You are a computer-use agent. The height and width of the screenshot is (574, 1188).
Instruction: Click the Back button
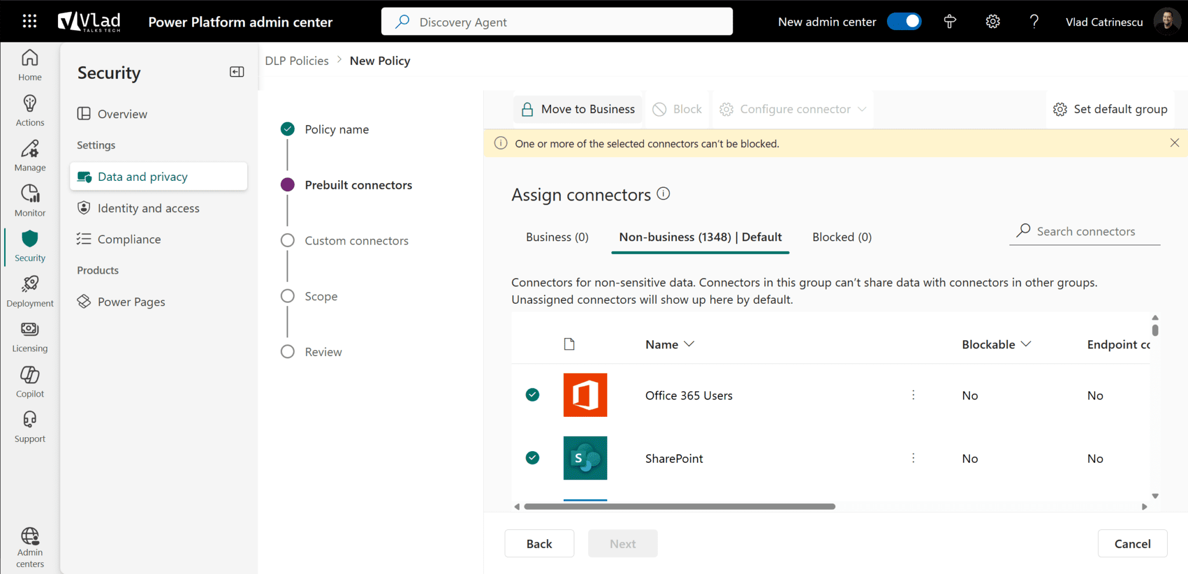pyautogui.click(x=539, y=543)
